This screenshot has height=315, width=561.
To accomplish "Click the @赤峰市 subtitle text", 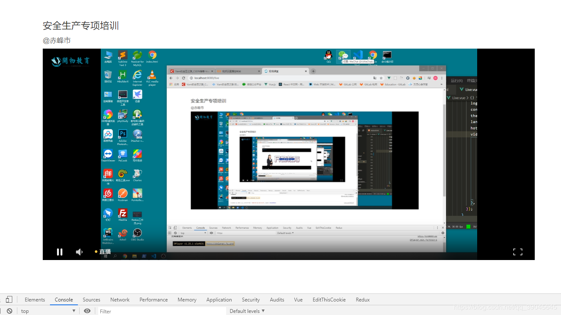I will 57,41.
